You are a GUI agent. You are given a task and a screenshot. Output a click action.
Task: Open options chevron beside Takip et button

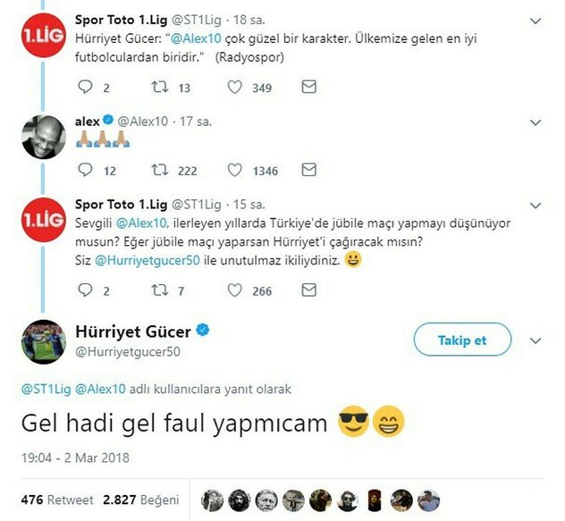[535, 340]
